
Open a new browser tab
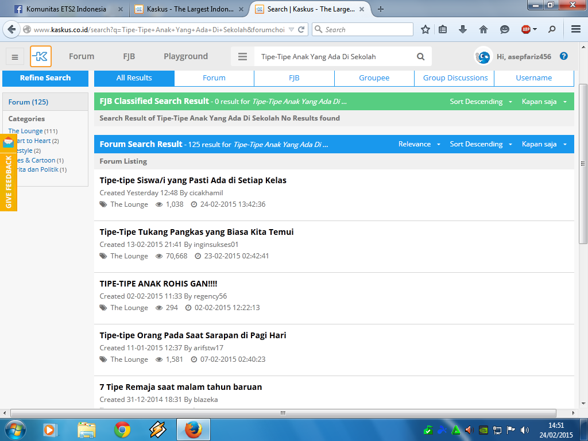pyautogui.click(x=381, y=9)
